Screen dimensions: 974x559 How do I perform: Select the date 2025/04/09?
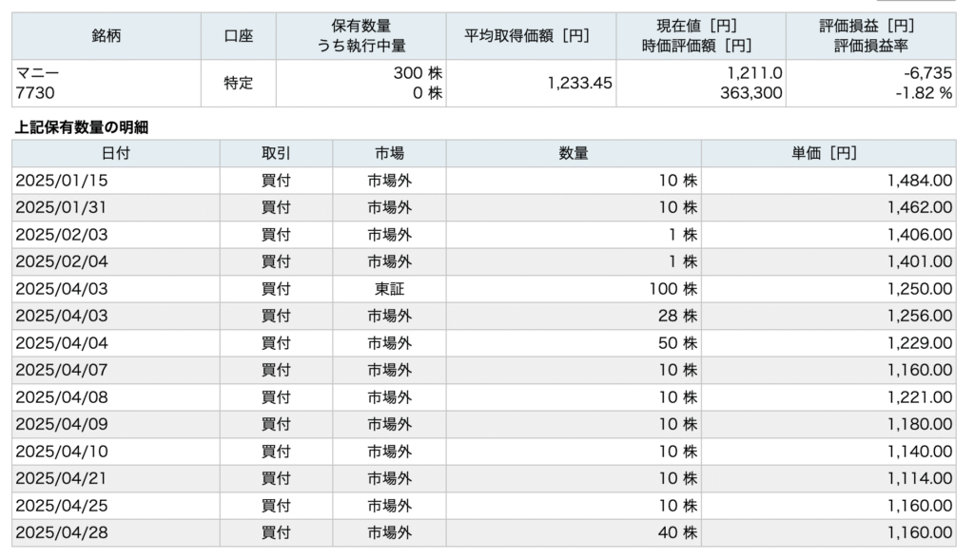coord(62,424)
